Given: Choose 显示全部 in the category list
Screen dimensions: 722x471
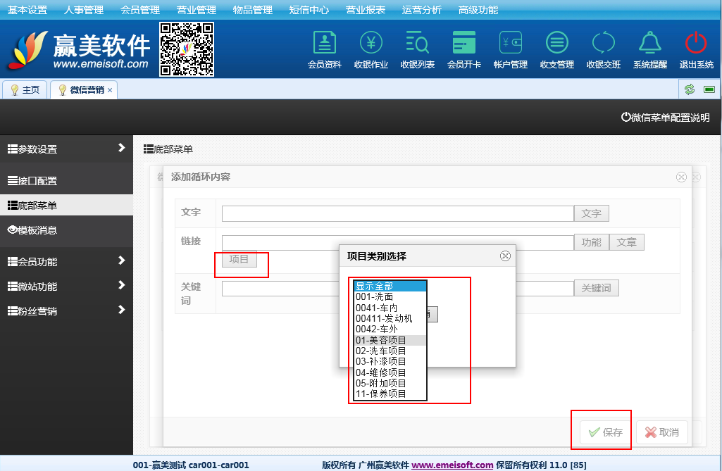Looking at the screenshot, I should pyautogui.click(x=390, y=286).
